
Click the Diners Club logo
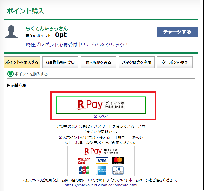click(118, 170)
